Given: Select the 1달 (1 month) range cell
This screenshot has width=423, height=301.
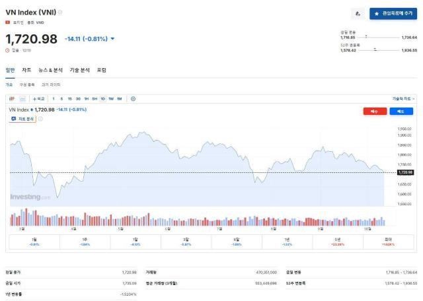Looking at the screenshot, I should coord(135,242).
